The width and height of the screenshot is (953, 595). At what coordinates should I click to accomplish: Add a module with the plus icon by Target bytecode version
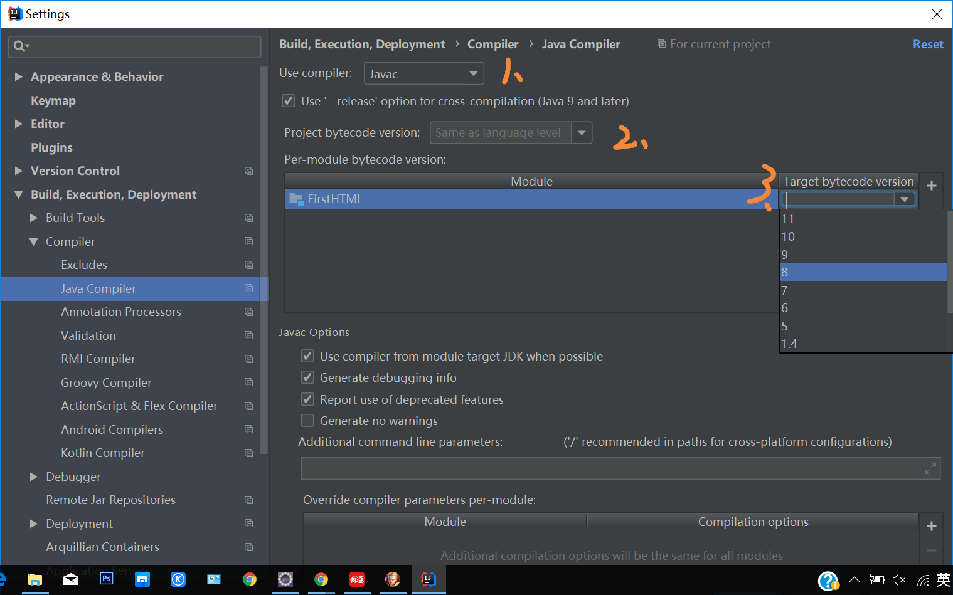click(932, 186)
